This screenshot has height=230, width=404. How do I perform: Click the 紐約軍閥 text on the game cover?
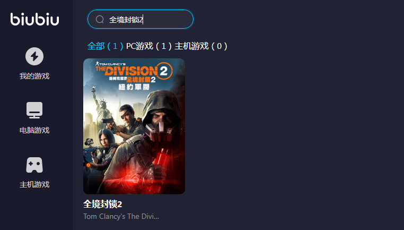point(134,87)
